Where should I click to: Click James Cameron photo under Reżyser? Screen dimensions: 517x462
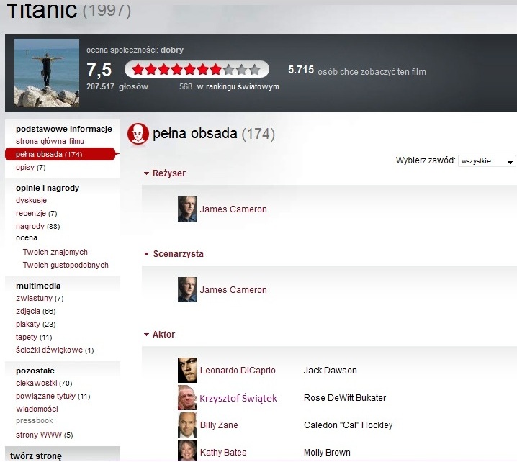[187, 209]
